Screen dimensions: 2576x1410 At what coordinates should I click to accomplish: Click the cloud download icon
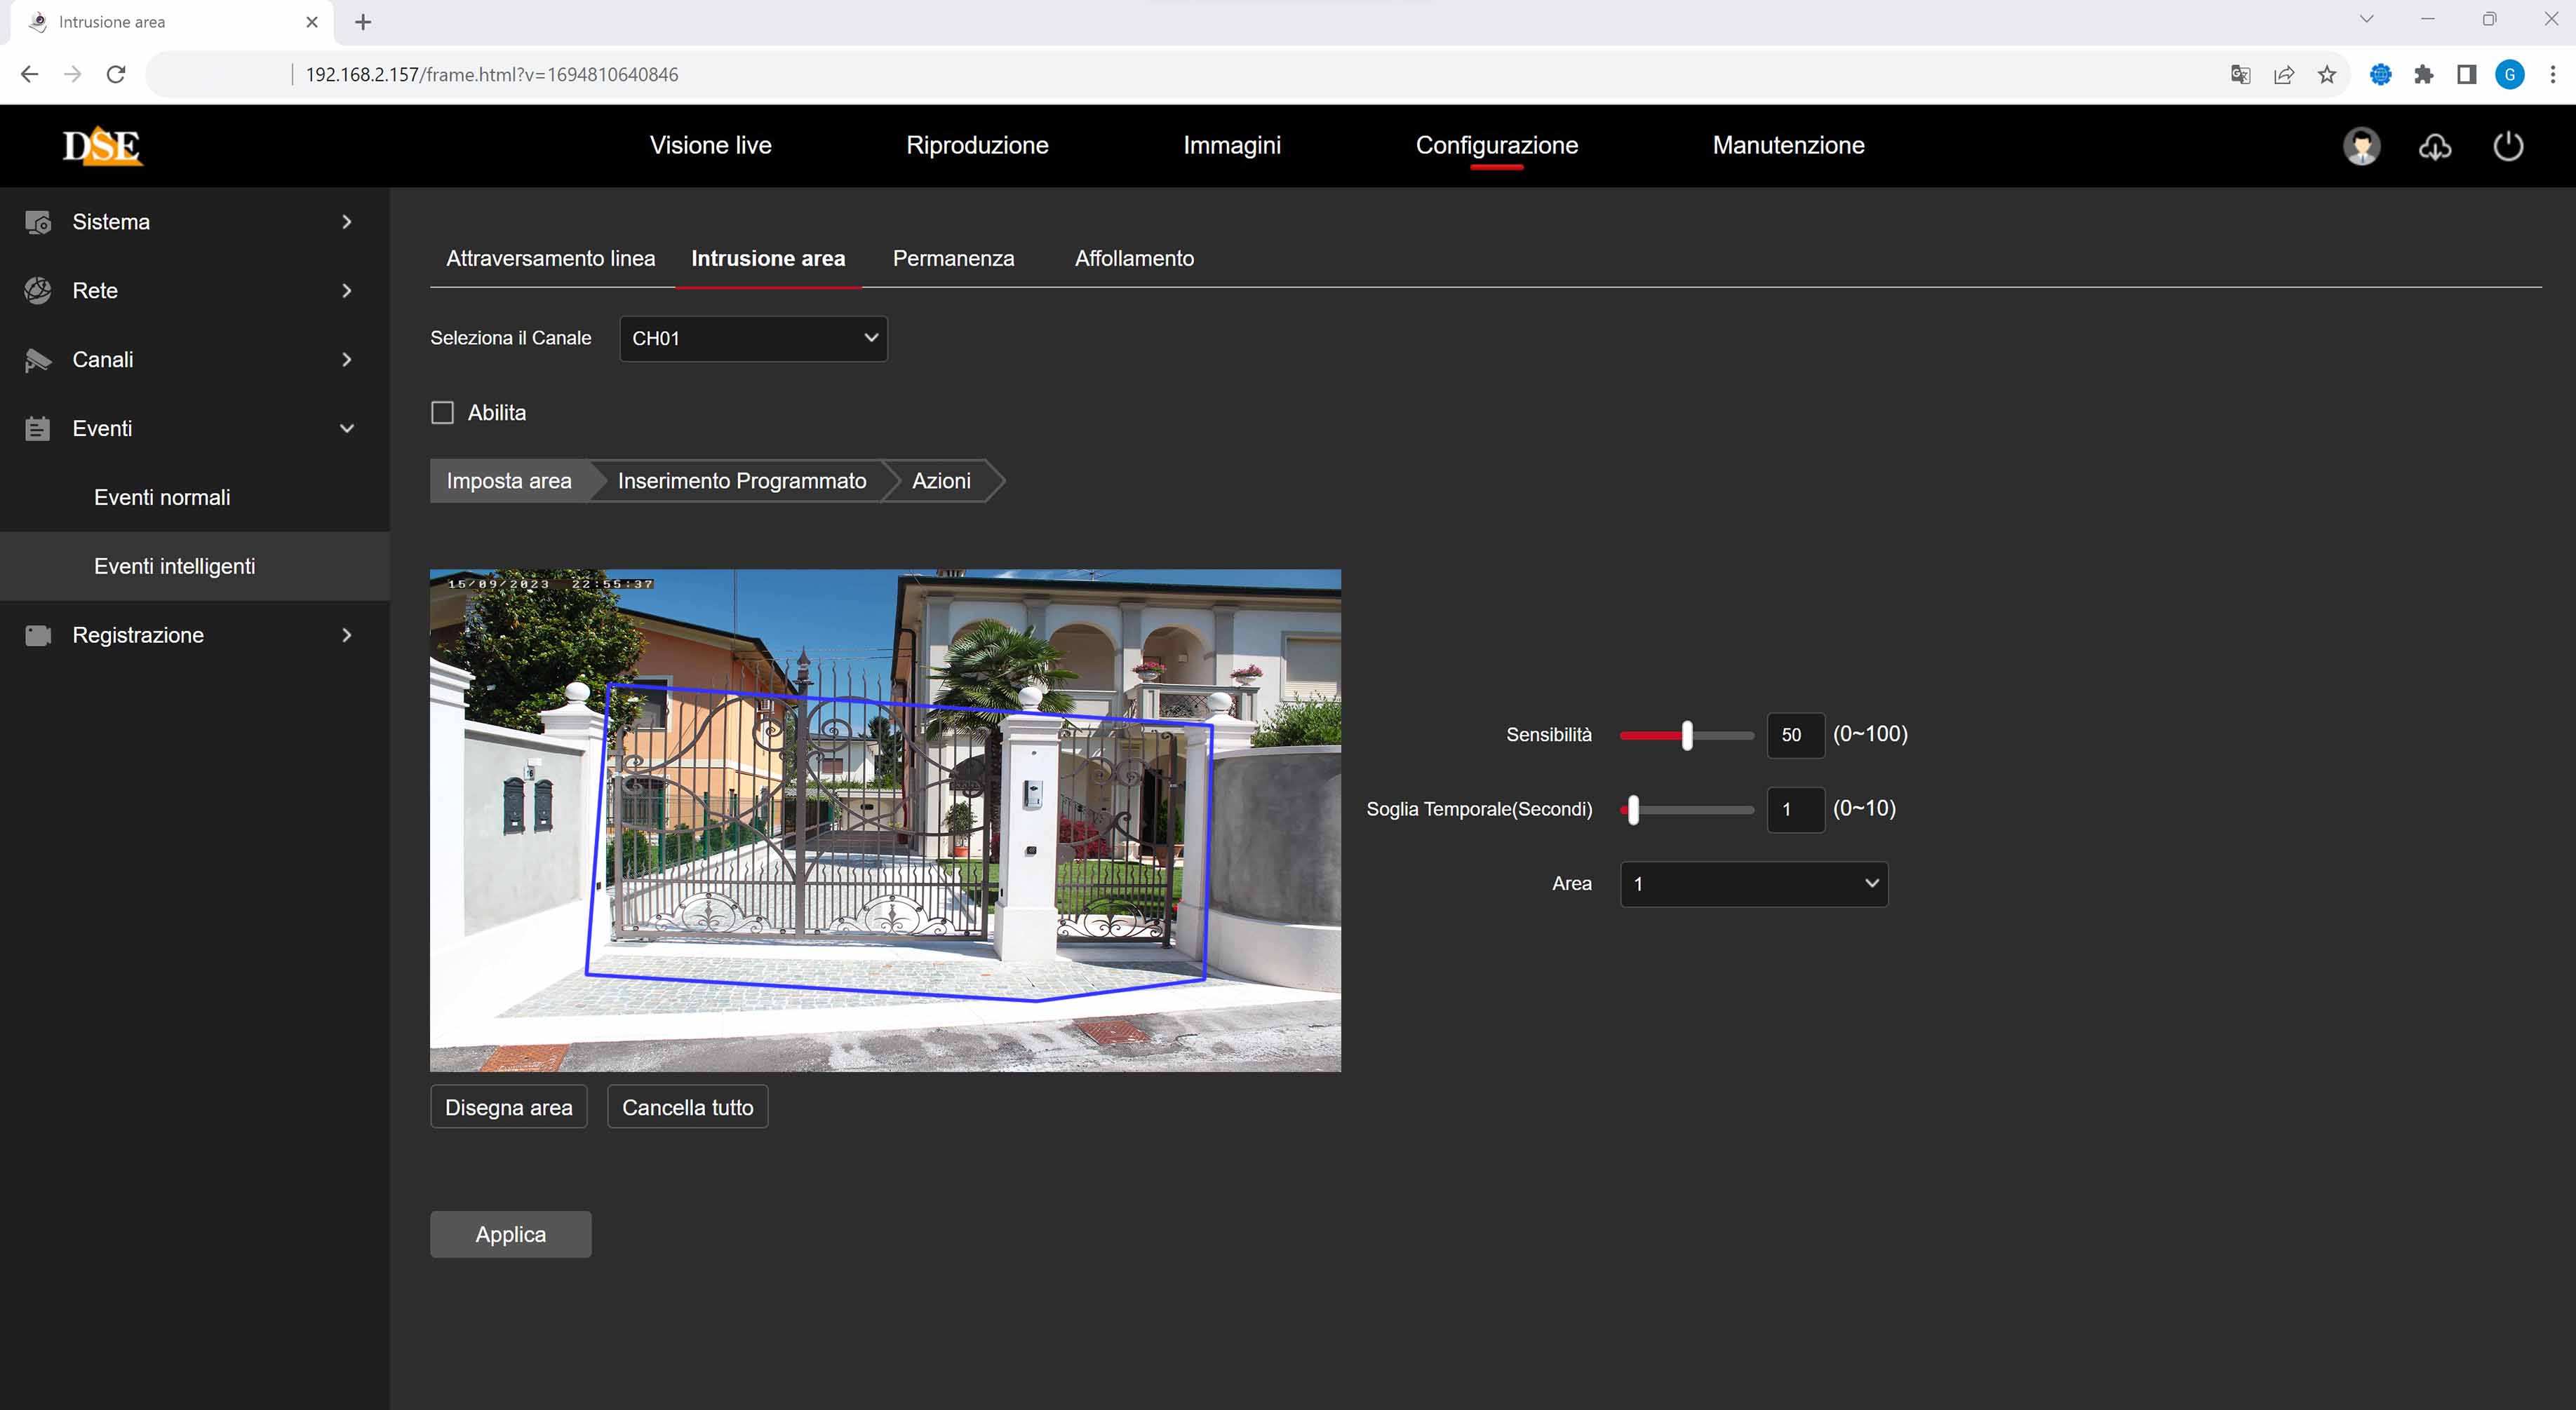[2434, 147]
